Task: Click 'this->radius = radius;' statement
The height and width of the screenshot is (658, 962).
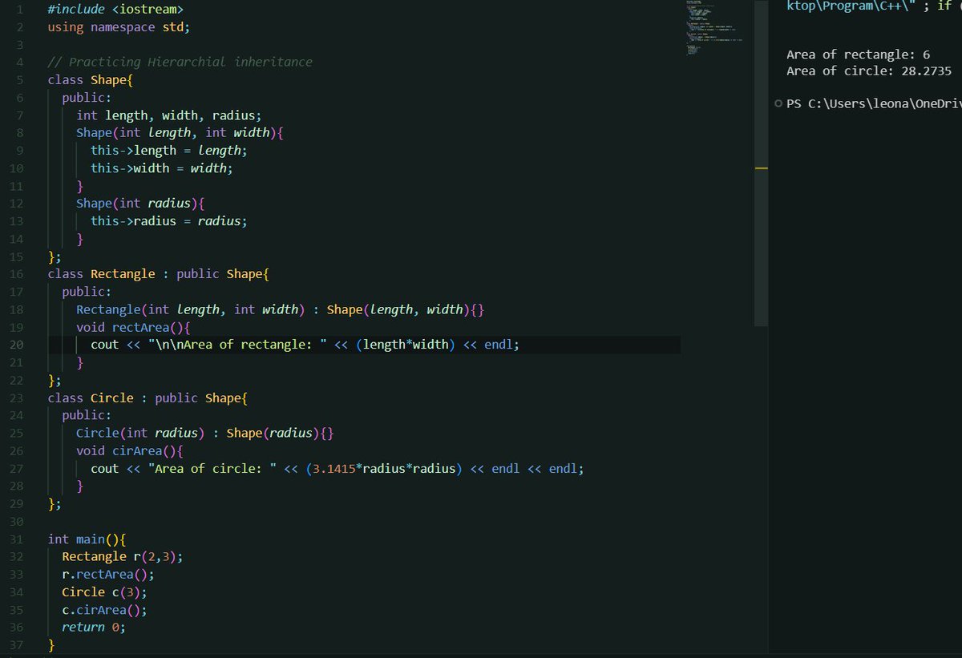Action: 168,221
